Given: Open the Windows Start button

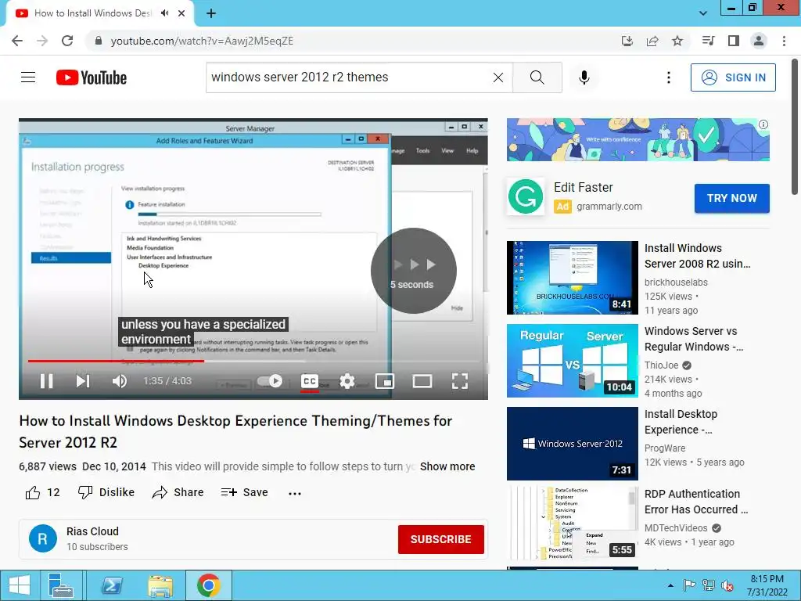Looking at the screenshot, I should coord(19,585).
